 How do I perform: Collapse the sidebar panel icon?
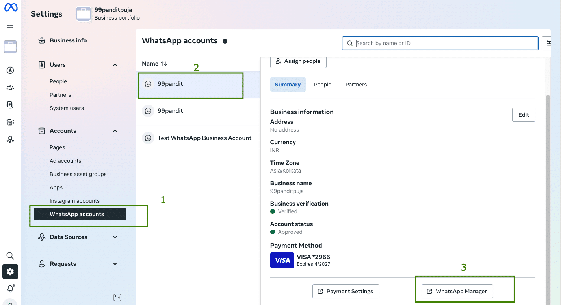click(117, 298)
